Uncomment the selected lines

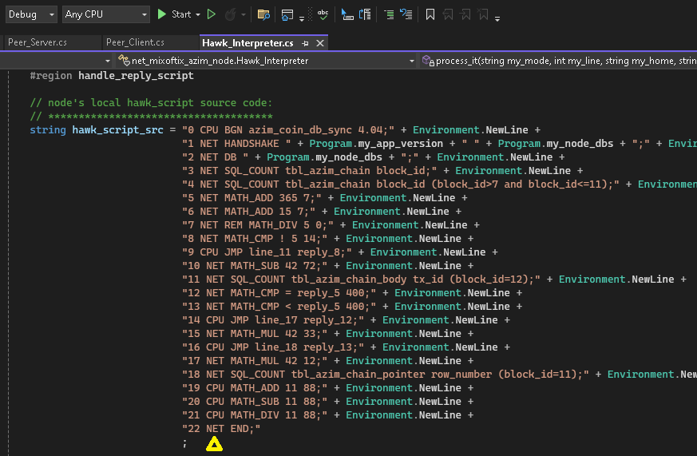click(x=406, y=14)
